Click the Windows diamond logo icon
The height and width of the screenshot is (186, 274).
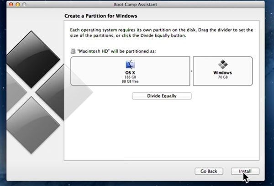223,64
